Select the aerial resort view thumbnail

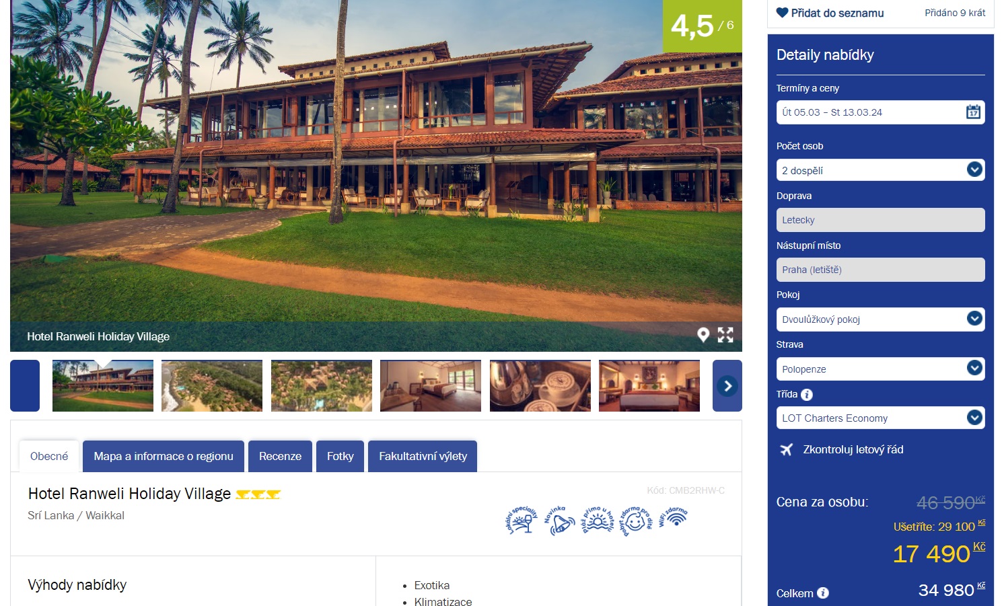point(212,386)
